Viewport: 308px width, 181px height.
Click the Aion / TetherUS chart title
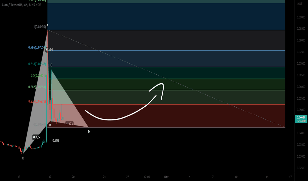(21, 5)
